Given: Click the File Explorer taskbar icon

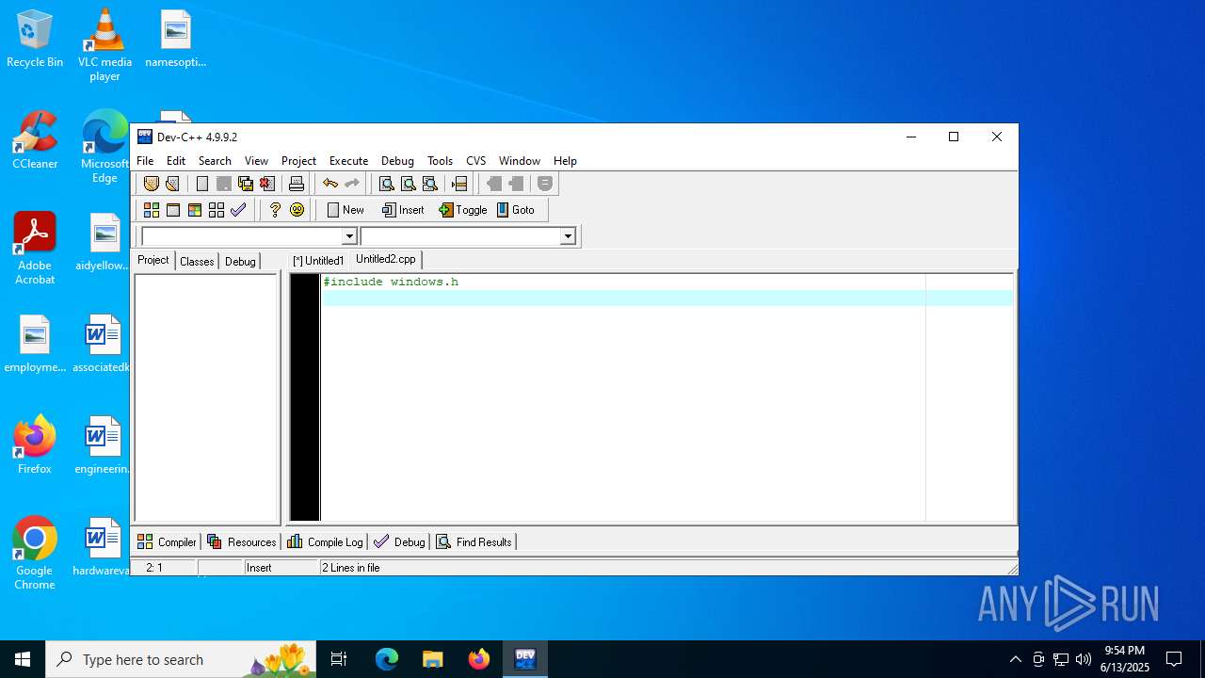Looking at the screenshot, I should pos(432,659).
